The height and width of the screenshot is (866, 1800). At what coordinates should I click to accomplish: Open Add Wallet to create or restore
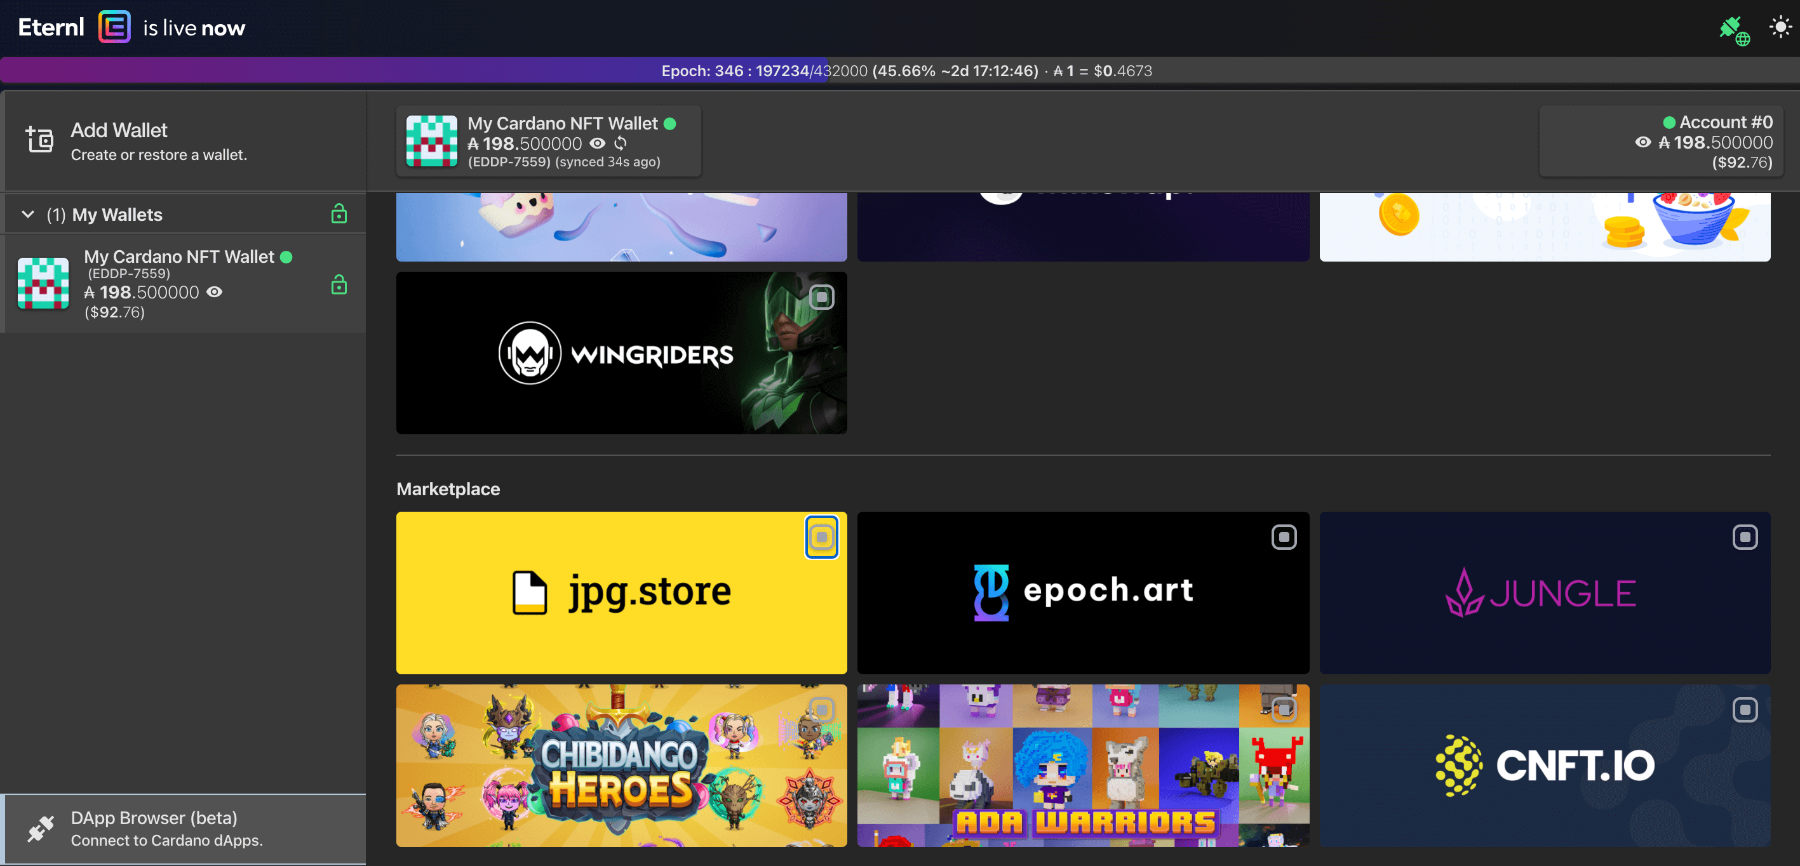(184, 141)
